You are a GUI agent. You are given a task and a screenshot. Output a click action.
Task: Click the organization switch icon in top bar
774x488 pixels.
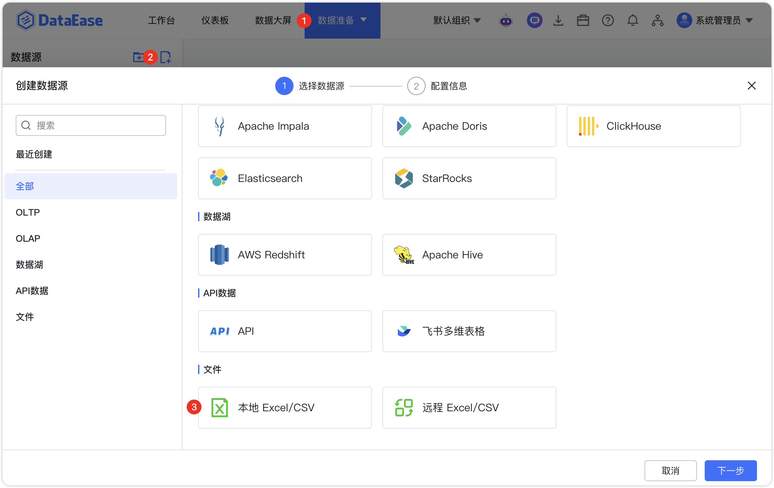click(658, 20)
